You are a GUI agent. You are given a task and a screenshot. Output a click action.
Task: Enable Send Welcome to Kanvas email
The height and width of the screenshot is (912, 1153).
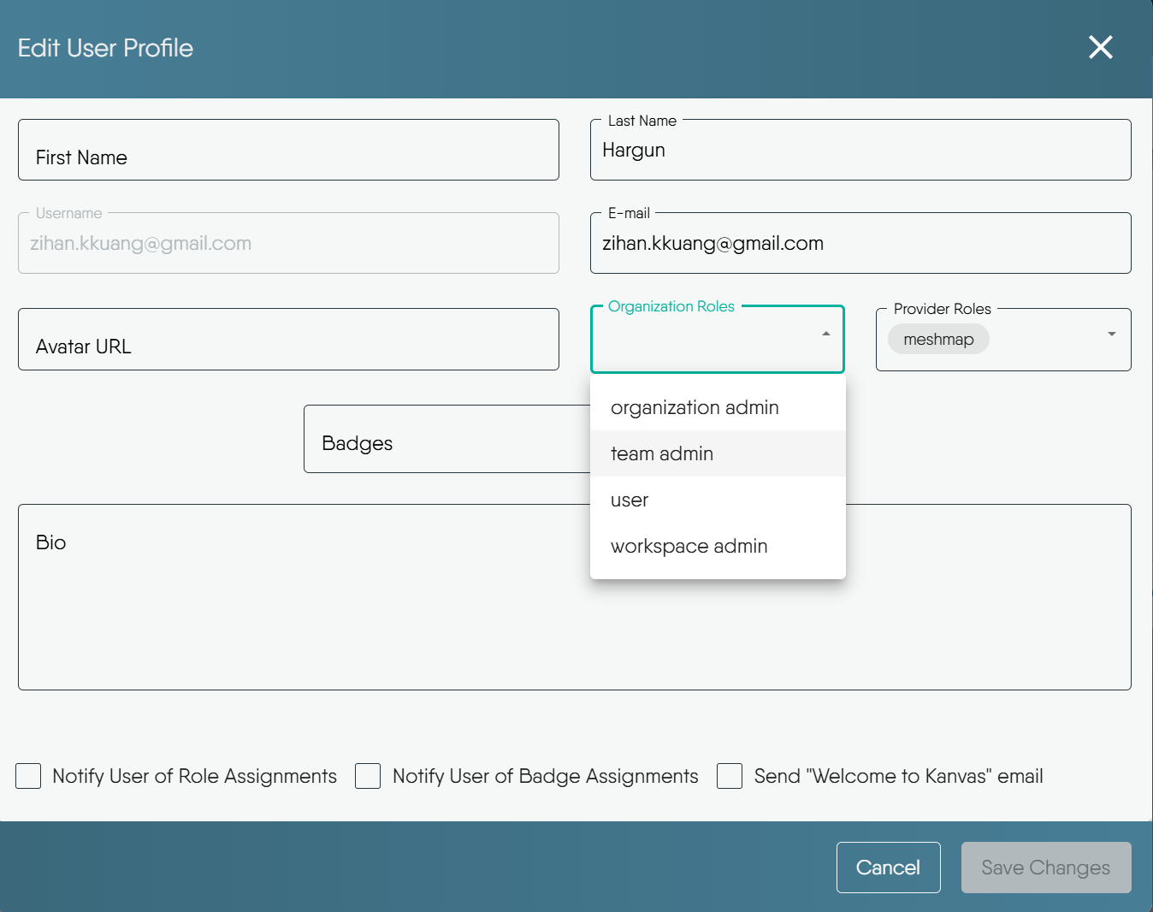730,776
